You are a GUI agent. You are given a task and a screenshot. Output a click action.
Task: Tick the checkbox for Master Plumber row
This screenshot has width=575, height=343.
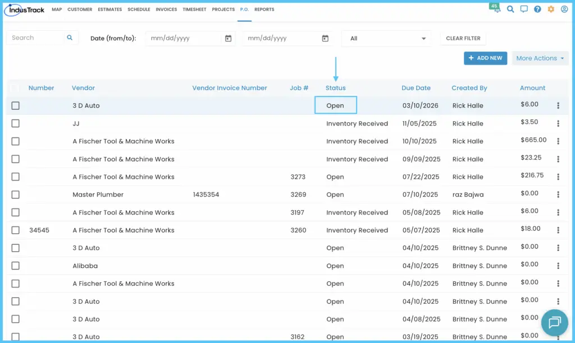[x=15, y=194]
